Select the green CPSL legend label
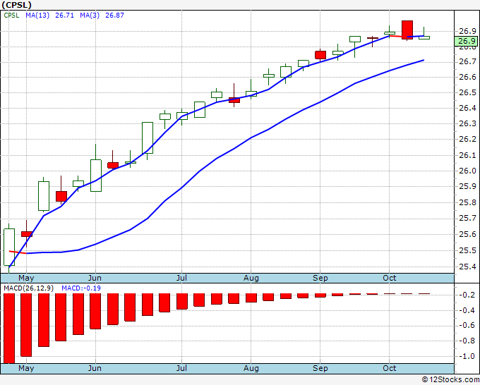The width and height of the screenshot is (480, 385). 11,16
